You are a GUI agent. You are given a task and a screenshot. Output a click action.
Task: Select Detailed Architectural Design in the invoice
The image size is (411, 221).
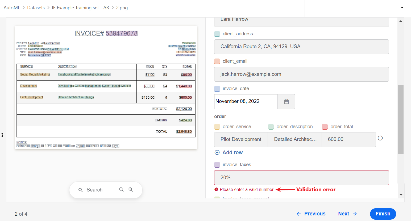[x=76, y=97]
